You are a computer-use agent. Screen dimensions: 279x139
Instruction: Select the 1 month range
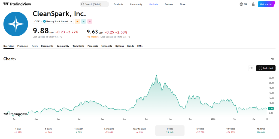(79, 131)
